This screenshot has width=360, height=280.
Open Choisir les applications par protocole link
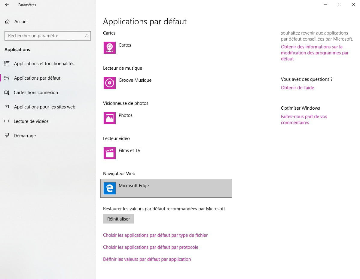coord(151,247)
